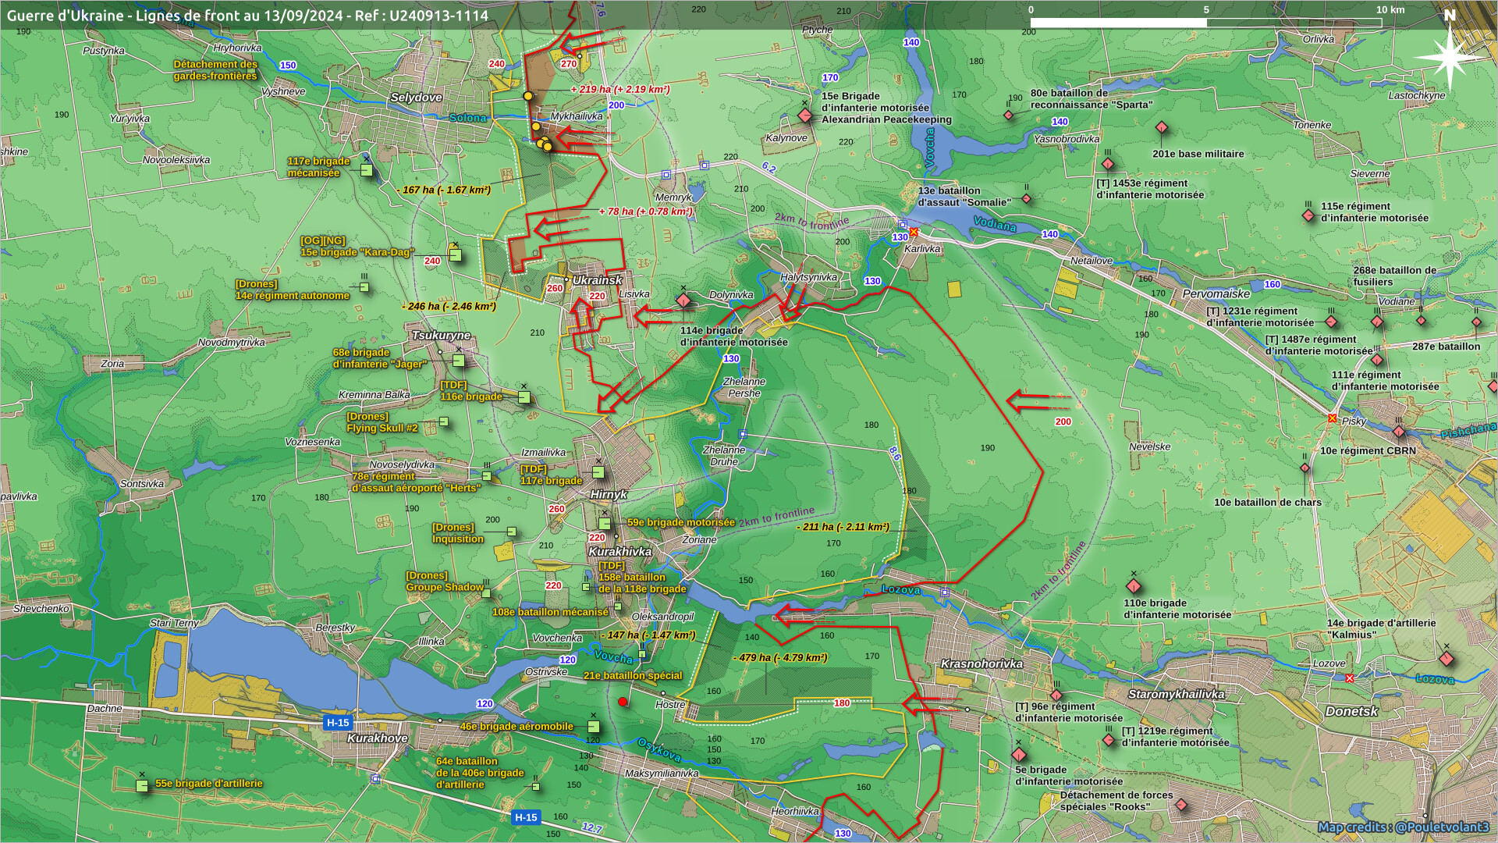Viewport: 1498px width, 843px height.
Task: Click the Map credits @Pouletvolant3 text
Action: 1403,827
